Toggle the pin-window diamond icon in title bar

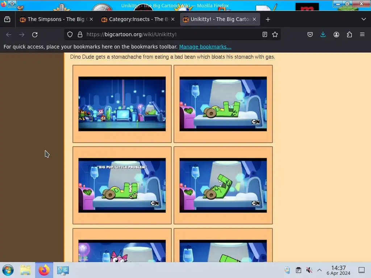click(12, 4)
